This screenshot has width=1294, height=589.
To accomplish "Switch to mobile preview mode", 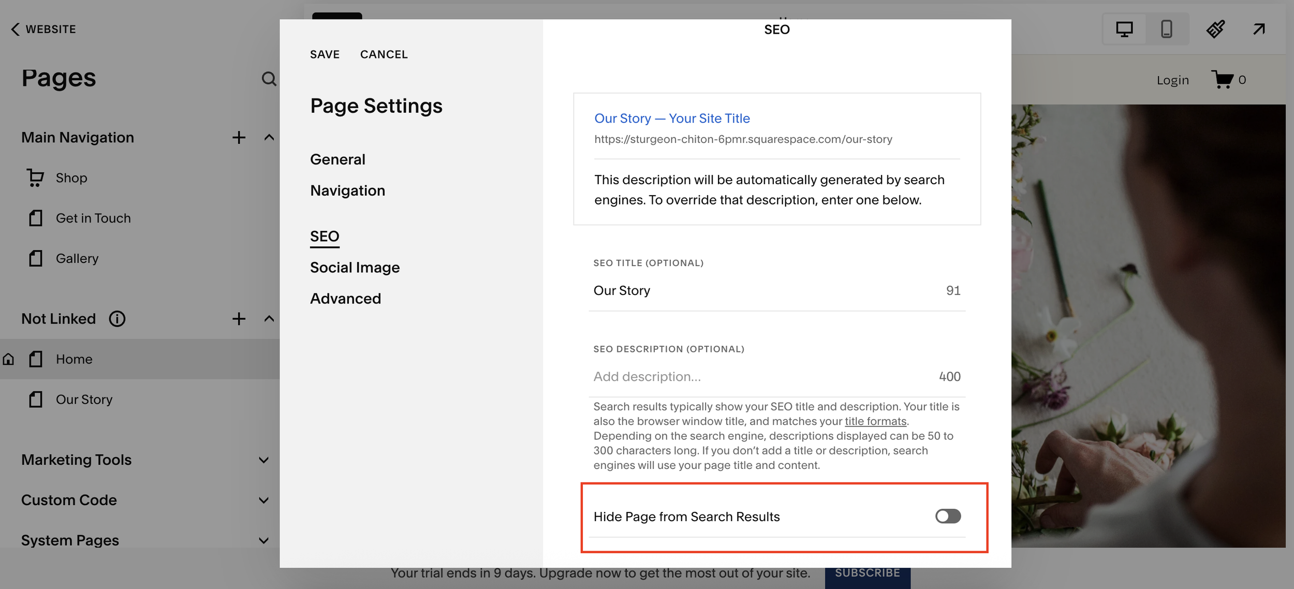I will [x=1166, y=29].
